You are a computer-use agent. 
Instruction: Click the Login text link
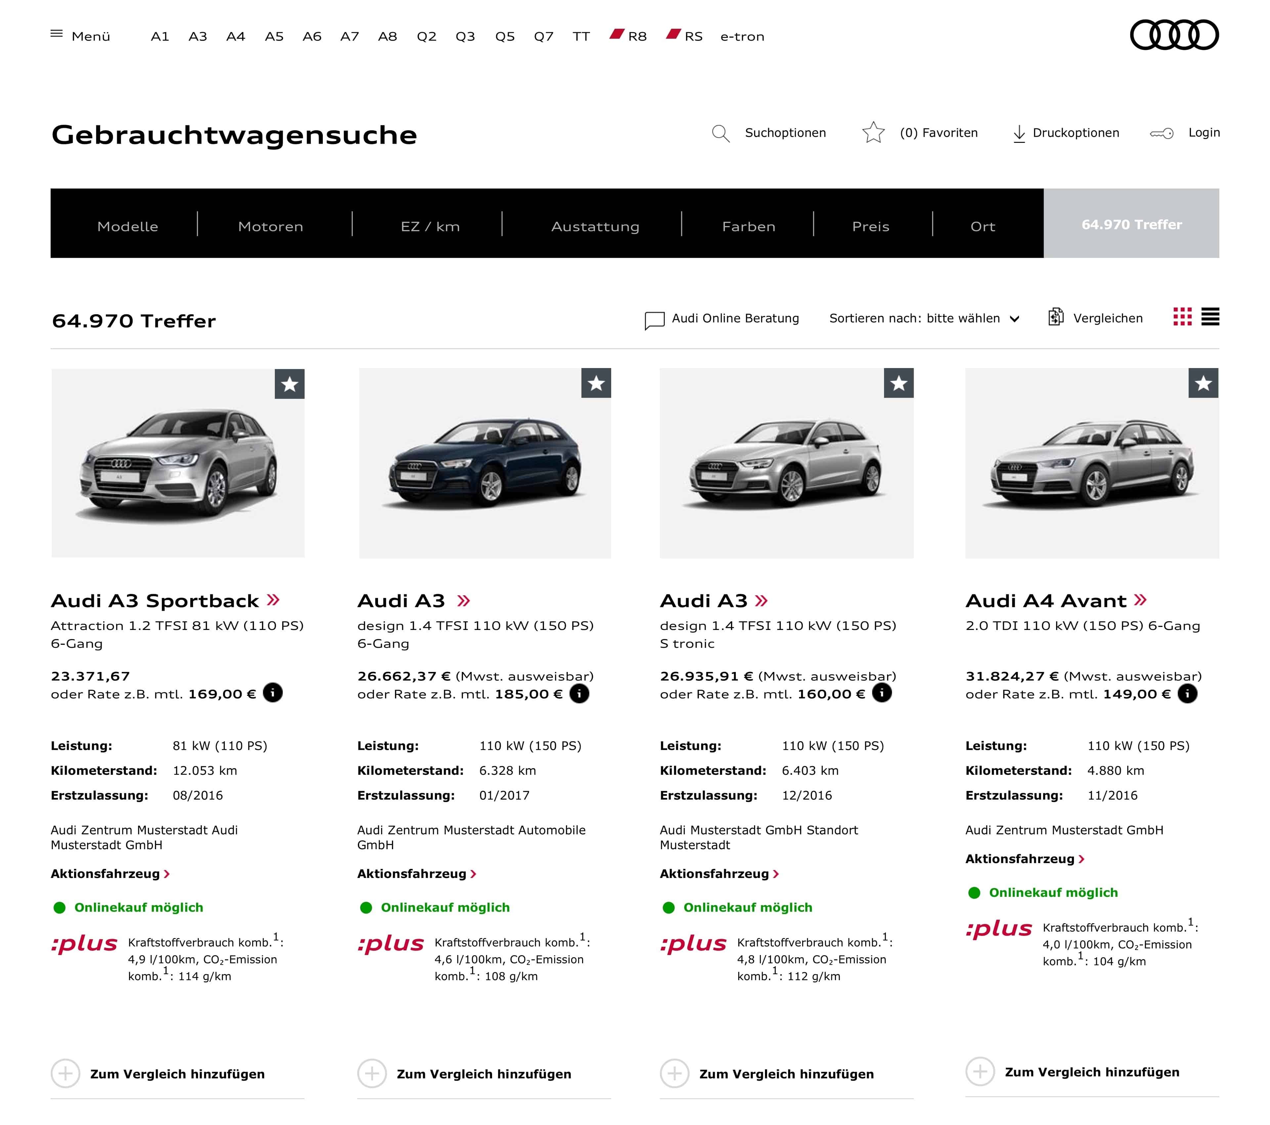tap(1204, 132)
